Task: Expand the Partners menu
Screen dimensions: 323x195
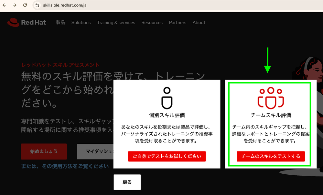Action: pyautogui.click(x=178, y=23)
